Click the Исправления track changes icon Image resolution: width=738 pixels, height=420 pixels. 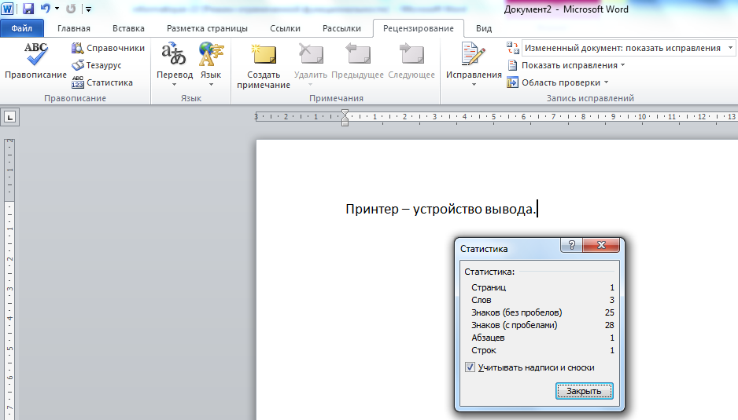(x=473, y=55)
